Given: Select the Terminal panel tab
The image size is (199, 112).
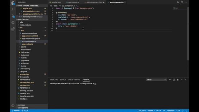Looking at the screenshot, I should tap(86, 80).
